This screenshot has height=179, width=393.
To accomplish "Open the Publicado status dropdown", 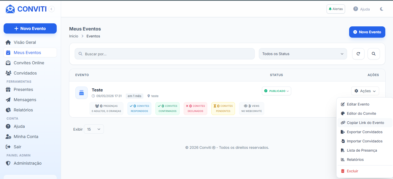I will click(x=276, y=91).
